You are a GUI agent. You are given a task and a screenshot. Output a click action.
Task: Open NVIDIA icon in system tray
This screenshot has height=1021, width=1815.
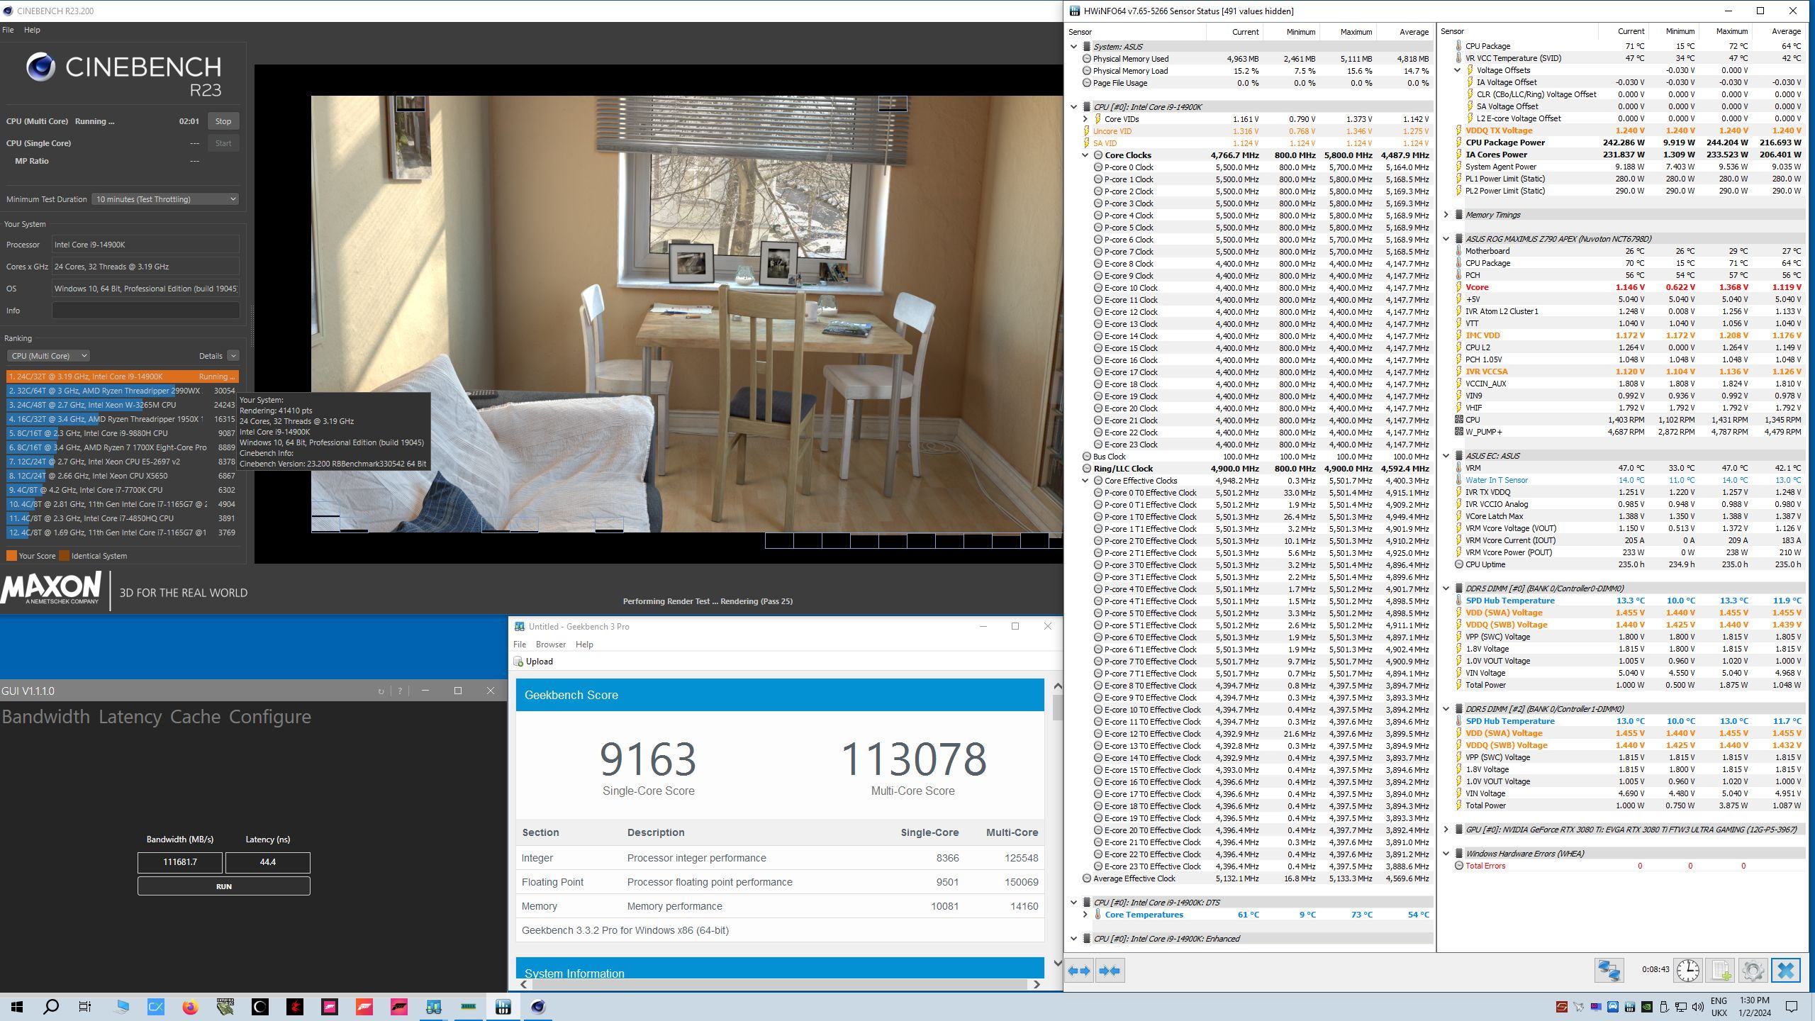click(1647, 1007)
